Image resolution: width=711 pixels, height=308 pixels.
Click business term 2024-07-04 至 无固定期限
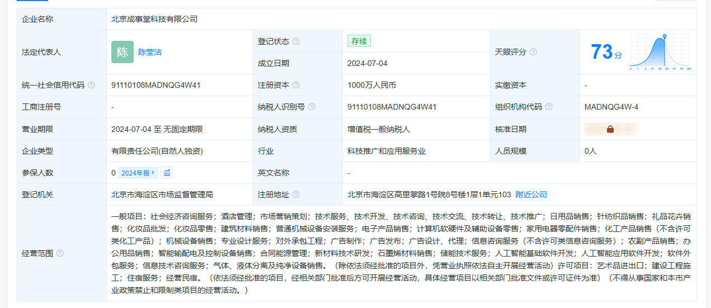point(157,129)
